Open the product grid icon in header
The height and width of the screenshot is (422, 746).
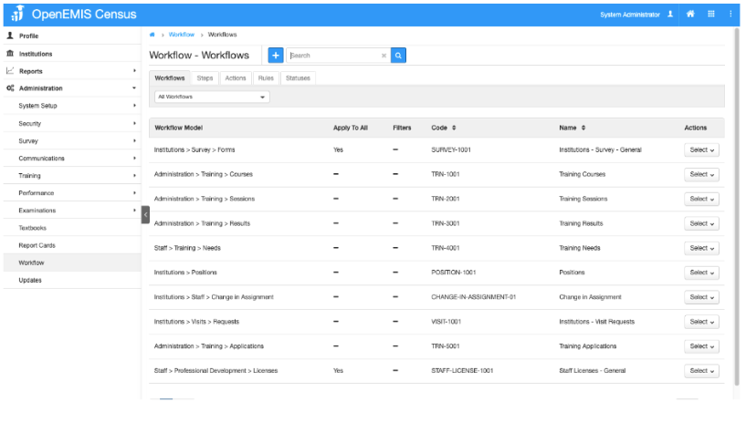(x=710, y=15)
